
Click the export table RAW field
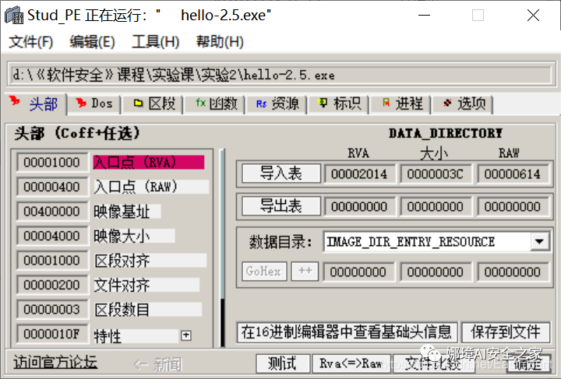click(513, 206)
